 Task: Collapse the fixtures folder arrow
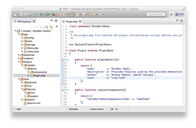click(x=22, y=89)
